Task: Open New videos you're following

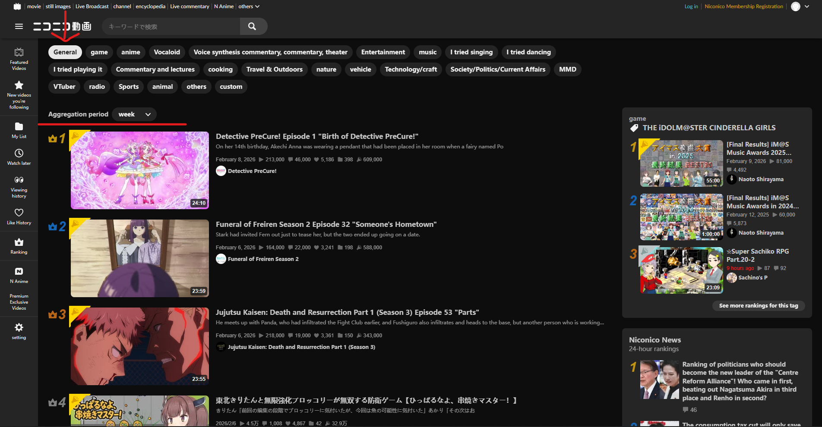Action: coord(19,95)
